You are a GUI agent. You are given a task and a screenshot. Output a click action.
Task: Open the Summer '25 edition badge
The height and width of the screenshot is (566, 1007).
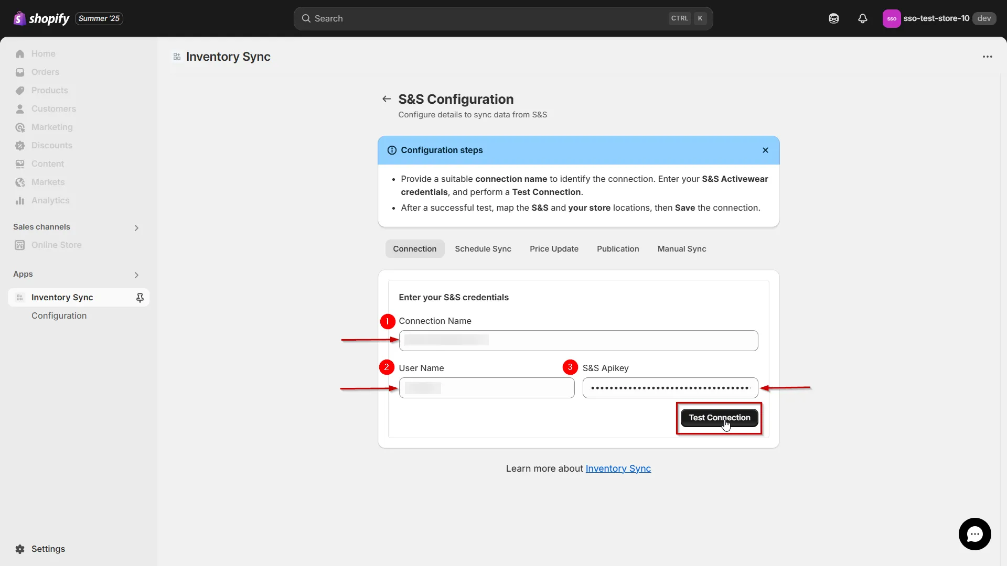click(x=99, y=18)
